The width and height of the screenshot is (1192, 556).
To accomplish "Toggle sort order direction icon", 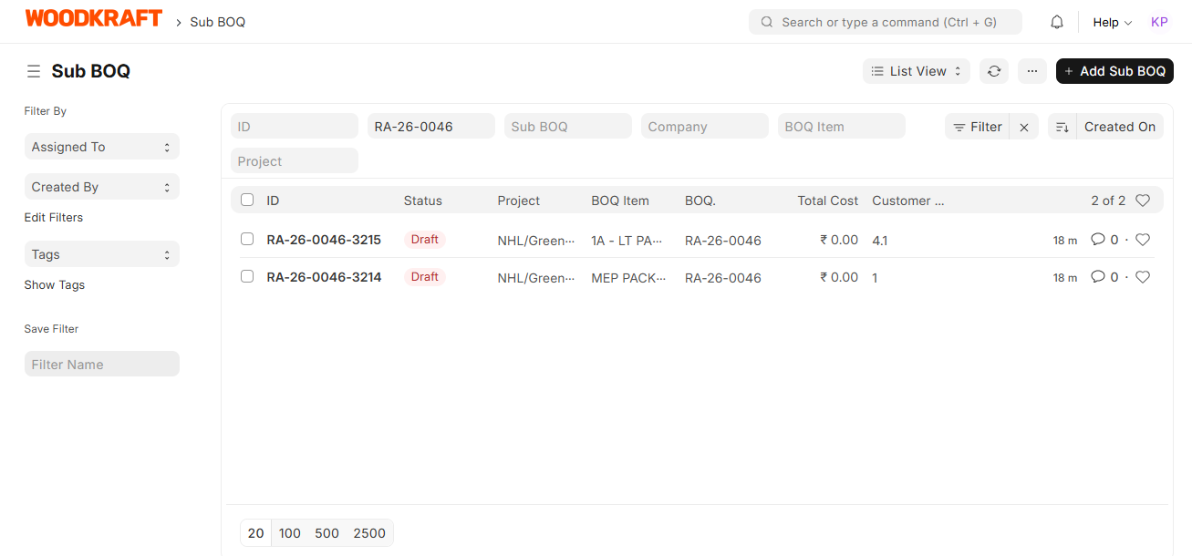I will coord(1062,128).
